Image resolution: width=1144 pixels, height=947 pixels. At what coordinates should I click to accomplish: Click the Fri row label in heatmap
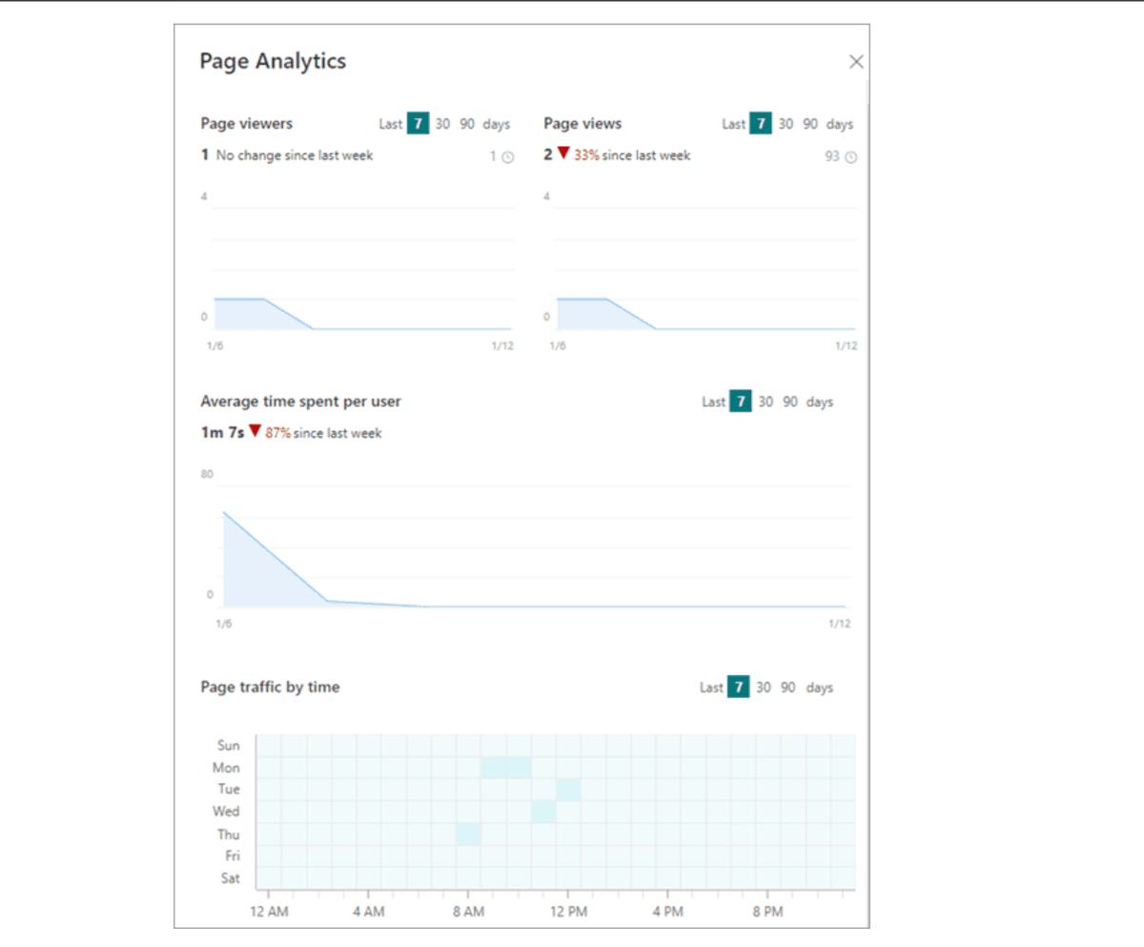(233, 855)
